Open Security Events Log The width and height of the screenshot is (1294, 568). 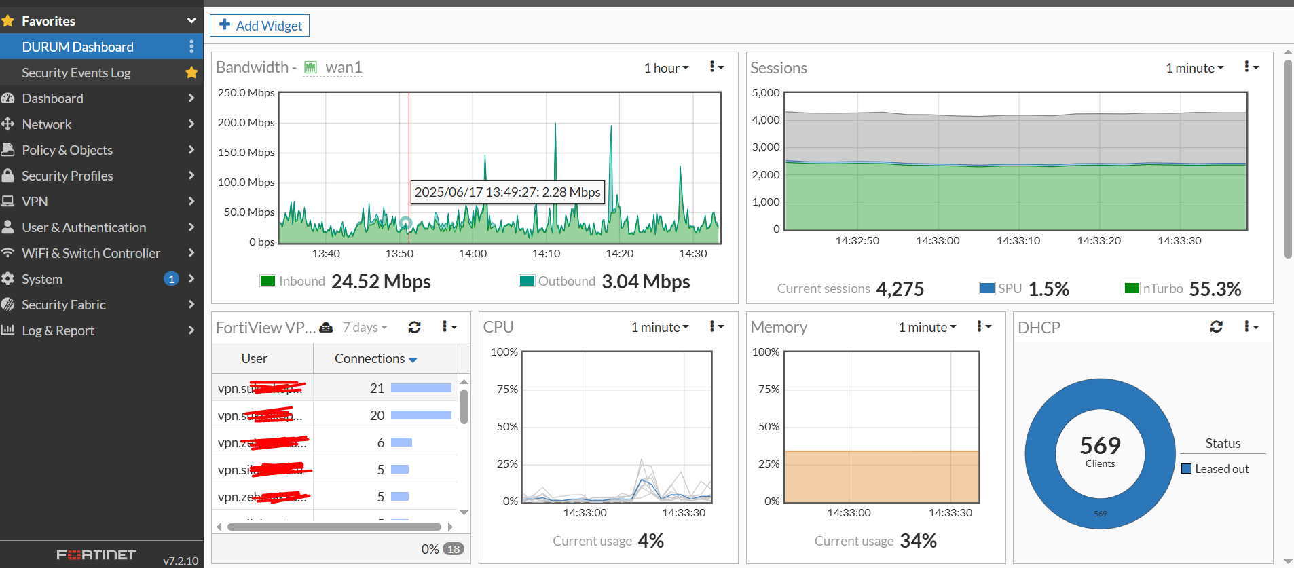click(x=76, y=73)
